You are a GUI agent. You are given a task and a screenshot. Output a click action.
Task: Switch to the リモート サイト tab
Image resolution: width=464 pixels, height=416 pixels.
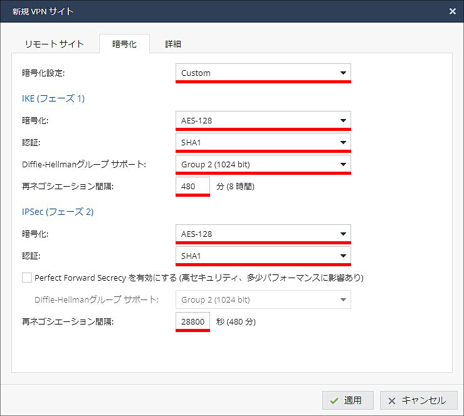point(55,44)
